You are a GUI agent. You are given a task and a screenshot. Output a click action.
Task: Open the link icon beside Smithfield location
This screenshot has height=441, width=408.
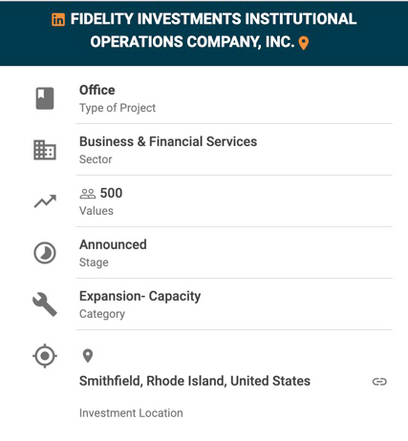coord(379,381)
